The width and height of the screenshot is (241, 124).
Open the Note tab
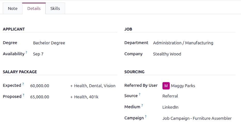pos(13,9)
